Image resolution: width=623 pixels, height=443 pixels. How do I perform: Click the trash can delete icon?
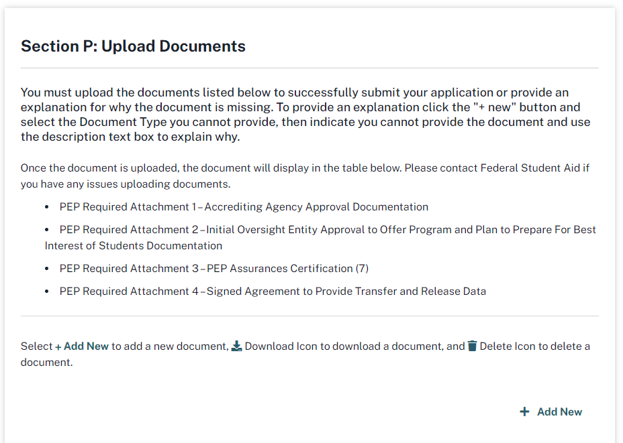473,346
